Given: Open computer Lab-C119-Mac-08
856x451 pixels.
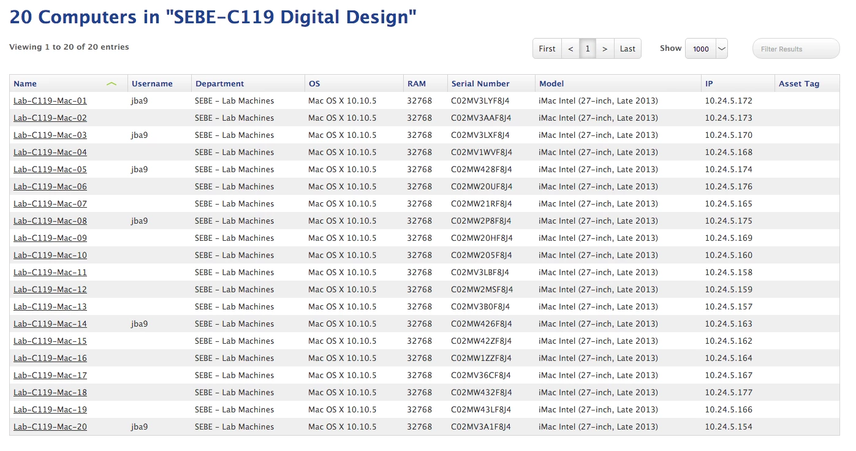Looking at the screenshot, I should point(50,221).
